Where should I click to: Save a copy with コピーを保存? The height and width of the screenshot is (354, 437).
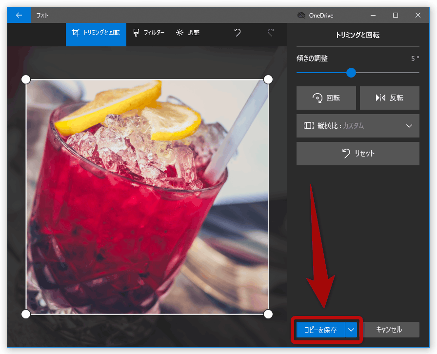click(320, 330)
